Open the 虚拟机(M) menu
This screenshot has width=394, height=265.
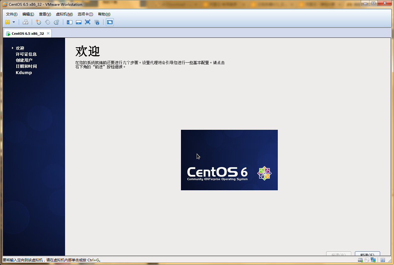tap(64, 14)
